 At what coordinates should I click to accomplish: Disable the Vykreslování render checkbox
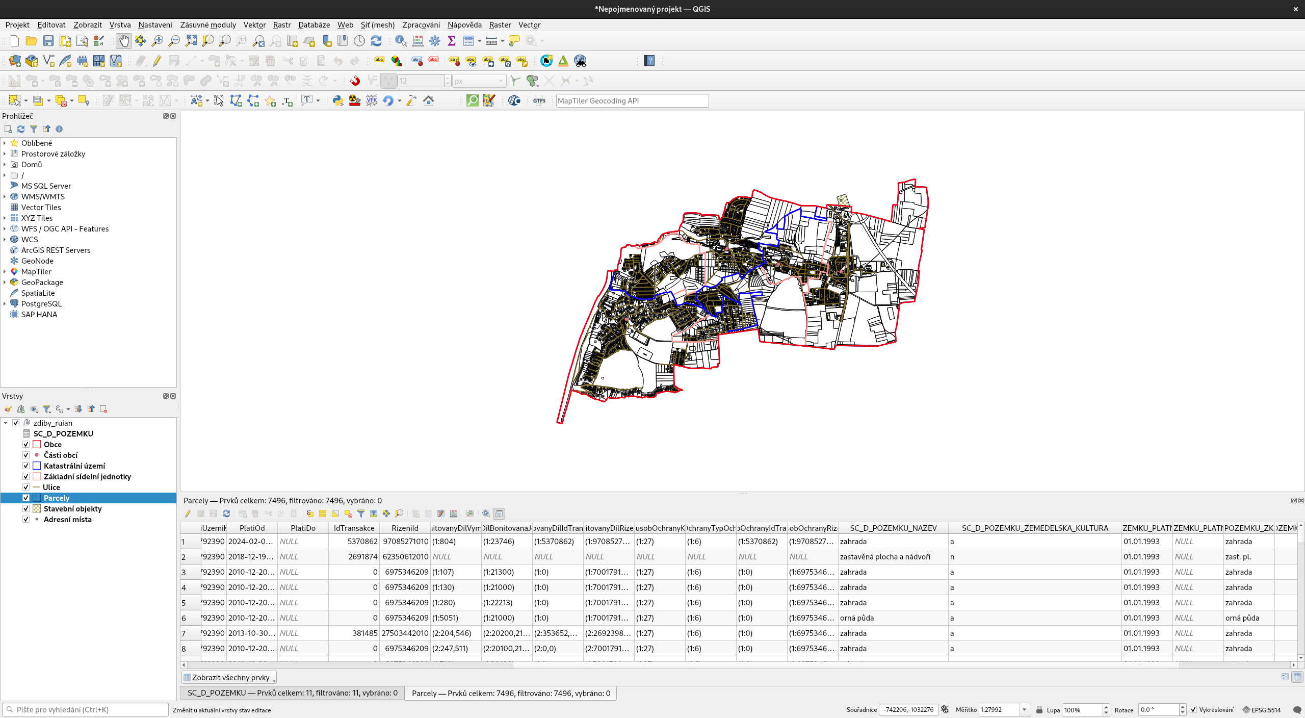pos(1193,710)
